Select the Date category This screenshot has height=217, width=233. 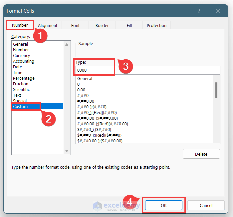coord(38,67)
